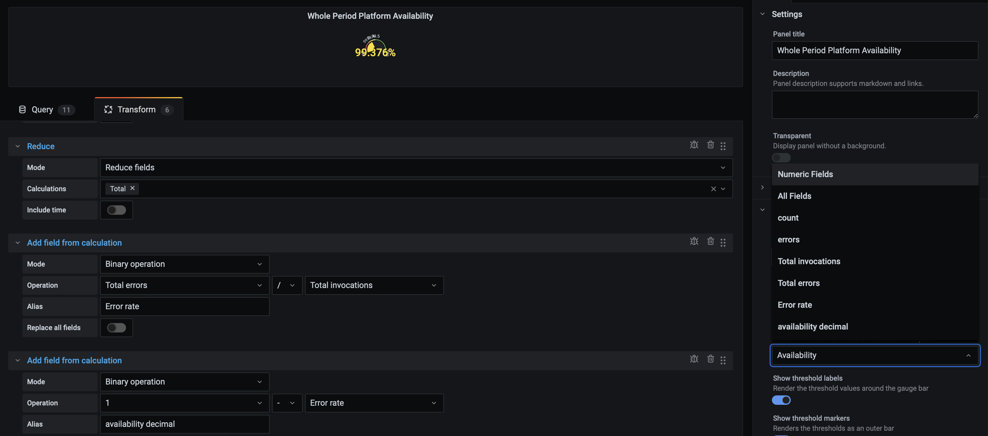The width and height of the screenshot is (988, 436).
Task: Debug the Reduce transformation
Action: click(x=694, y=145)
